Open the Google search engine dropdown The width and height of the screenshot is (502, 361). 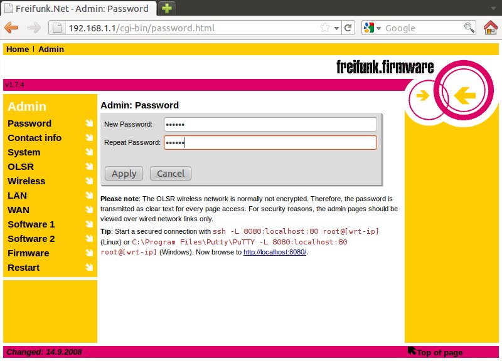pos(371,28)
